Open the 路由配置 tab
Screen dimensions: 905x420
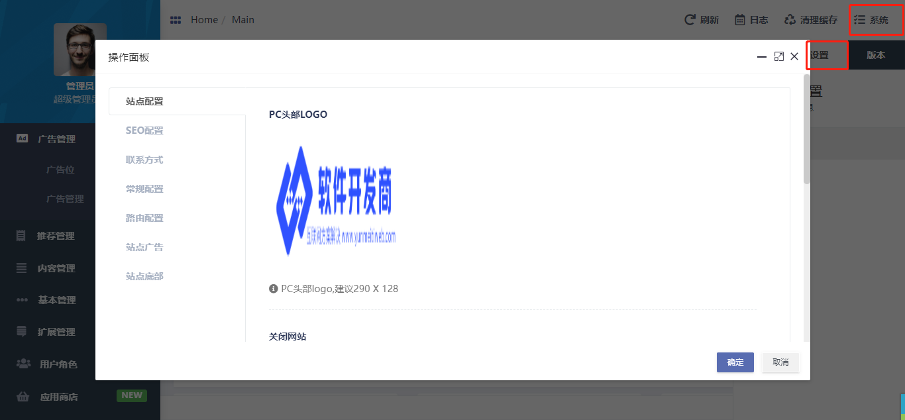[x=144, y=218]
